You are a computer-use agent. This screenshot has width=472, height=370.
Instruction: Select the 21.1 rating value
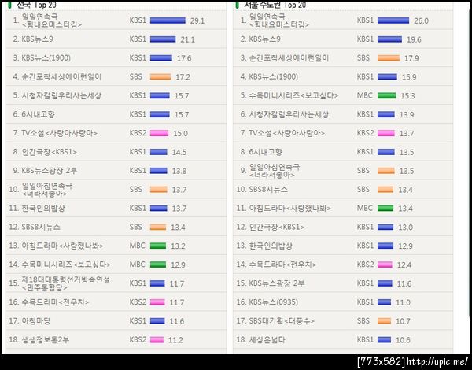(187, 39)
